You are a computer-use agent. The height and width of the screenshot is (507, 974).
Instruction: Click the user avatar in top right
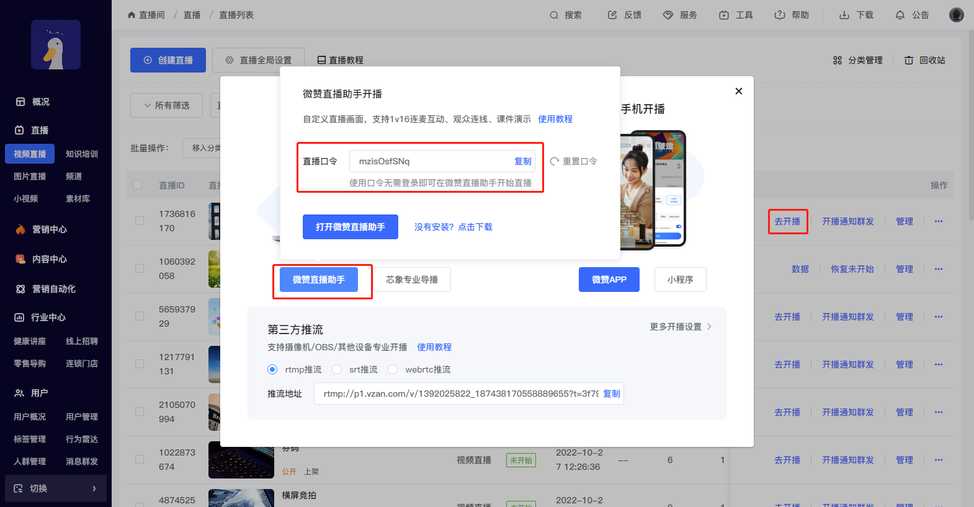(x=957, y=15)
